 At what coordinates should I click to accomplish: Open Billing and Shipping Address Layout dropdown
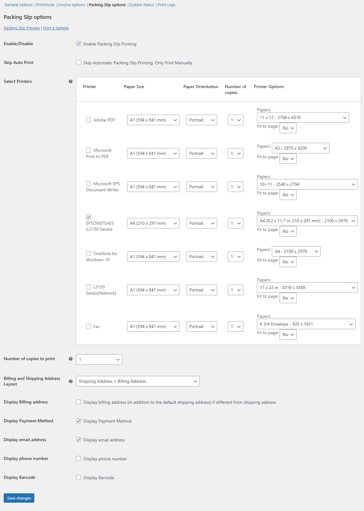pyautogui.click(x=138, y=381)
